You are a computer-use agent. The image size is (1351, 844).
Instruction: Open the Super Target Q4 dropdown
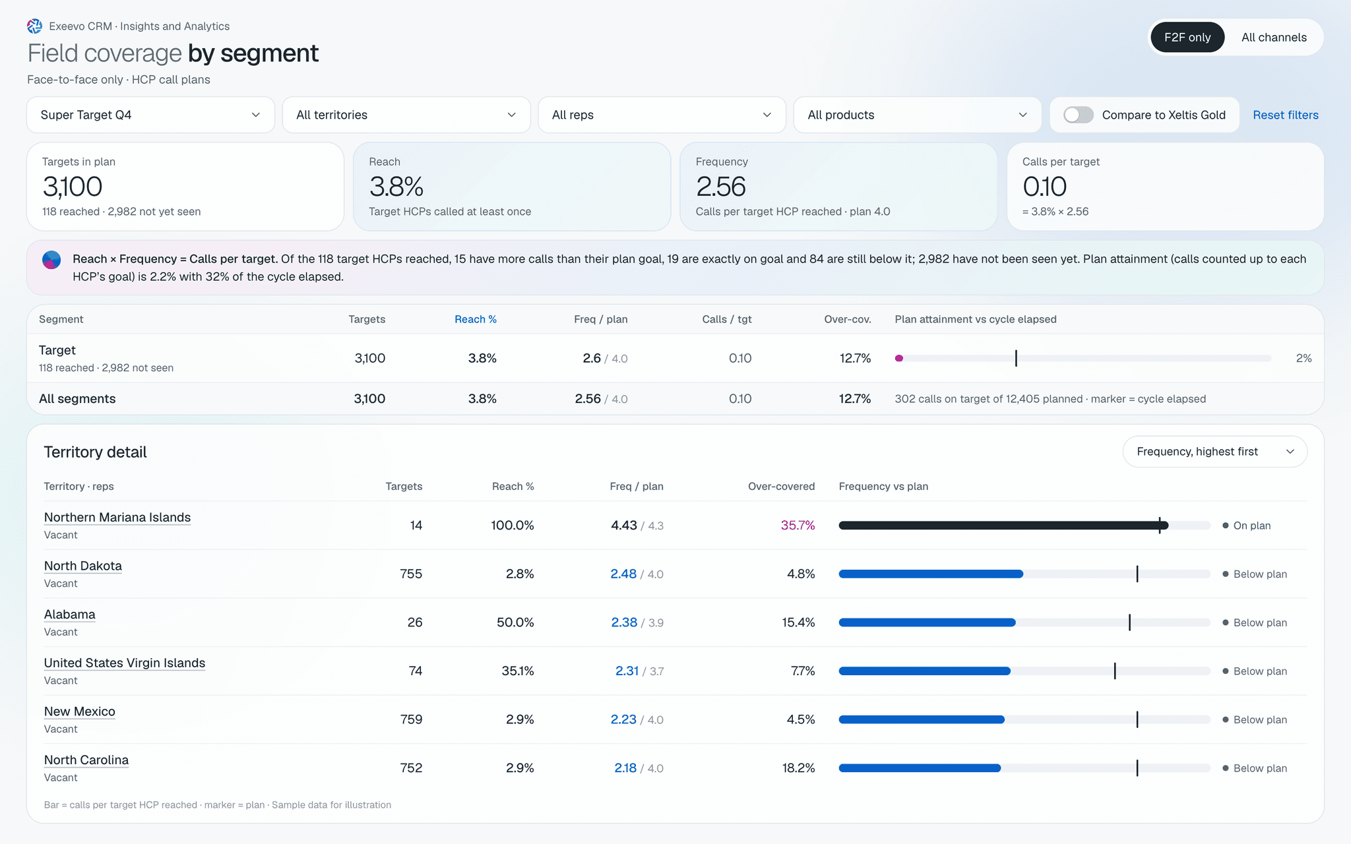[150, 115]
